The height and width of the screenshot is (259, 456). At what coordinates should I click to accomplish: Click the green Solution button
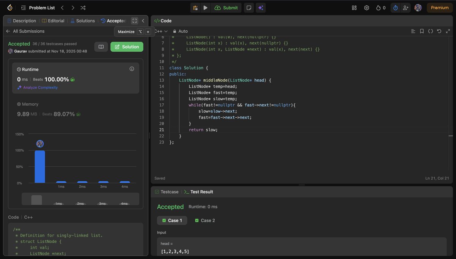point(127,47)
